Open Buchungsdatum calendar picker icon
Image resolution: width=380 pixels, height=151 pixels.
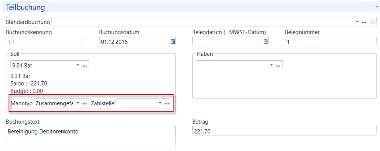pos(172,42)
